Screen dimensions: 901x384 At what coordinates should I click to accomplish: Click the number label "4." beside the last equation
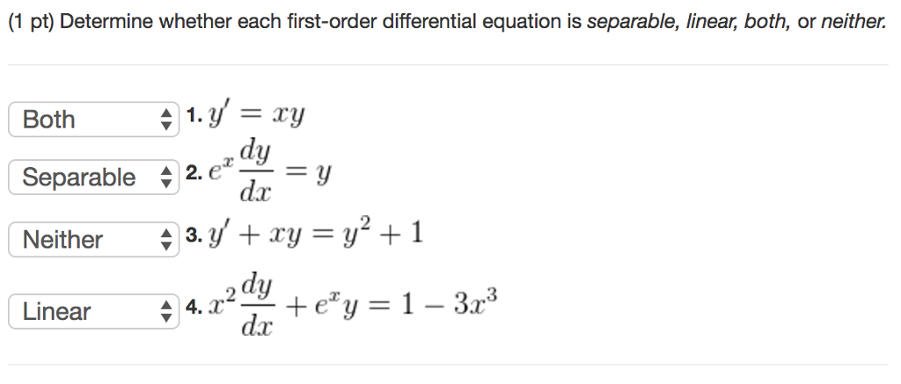[x=194, y=308]
